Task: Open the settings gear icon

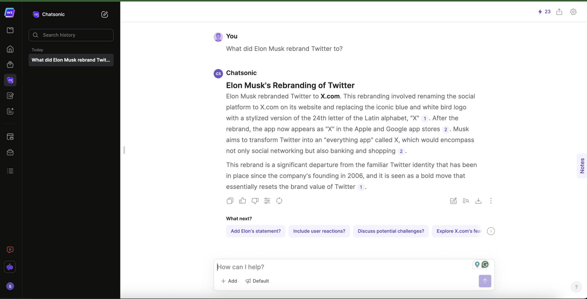Action: [573, 12]
